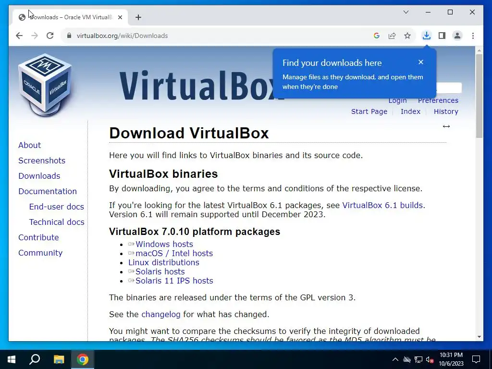
Task: Open the changelog link
Action: 161,314
